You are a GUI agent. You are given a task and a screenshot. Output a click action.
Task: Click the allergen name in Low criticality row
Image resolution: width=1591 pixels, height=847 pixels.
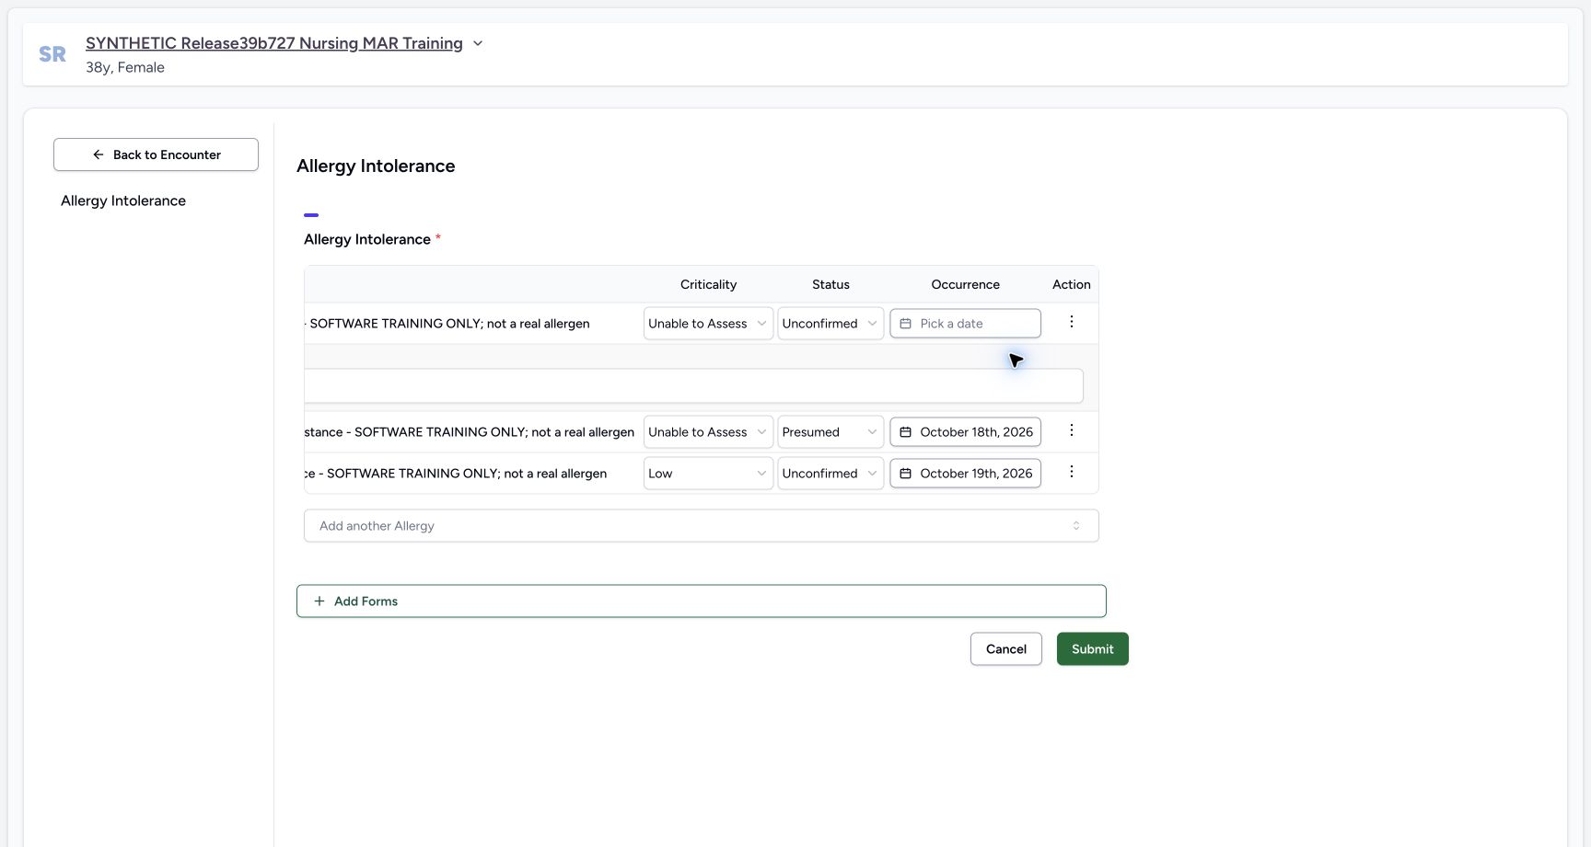pyautogui.click(x=456, y=474)
